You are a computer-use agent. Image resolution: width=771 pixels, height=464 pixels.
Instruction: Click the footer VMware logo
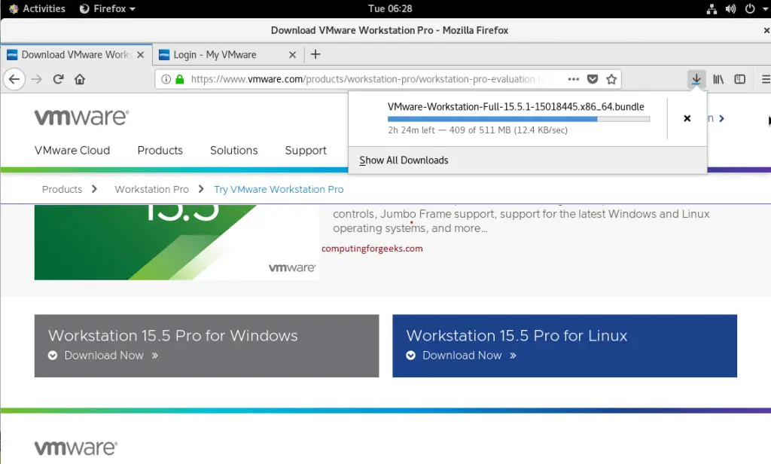(76, 447)
